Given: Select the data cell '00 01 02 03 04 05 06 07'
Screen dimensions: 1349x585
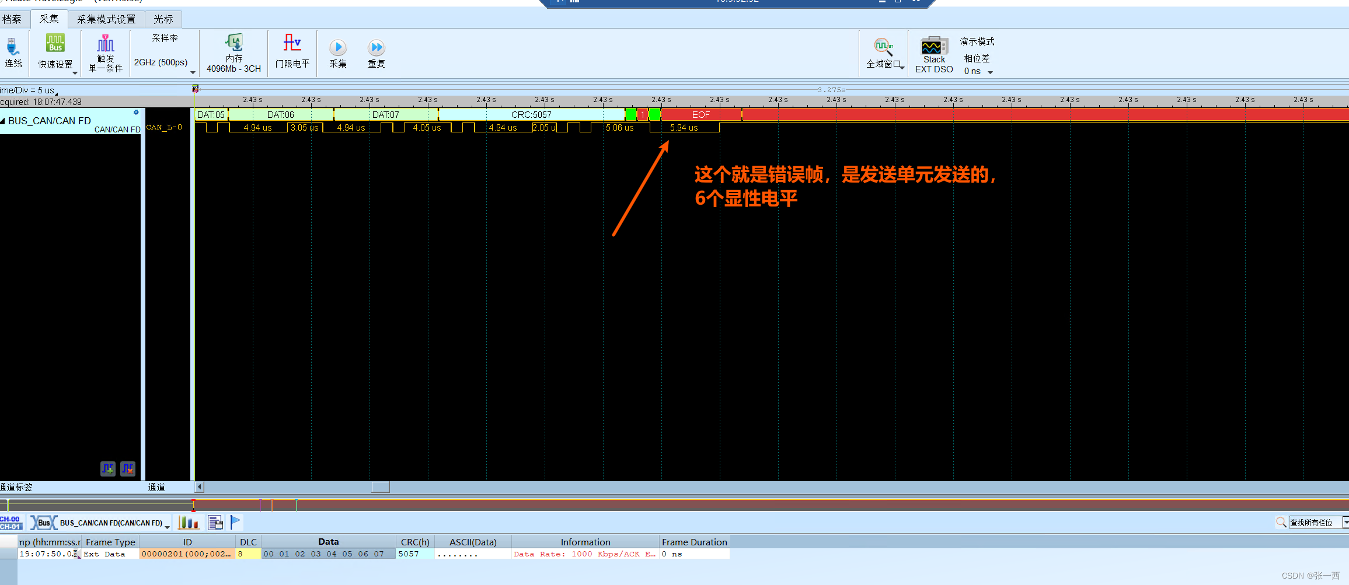Looking at the screenshot, I should tap(329, 554).
